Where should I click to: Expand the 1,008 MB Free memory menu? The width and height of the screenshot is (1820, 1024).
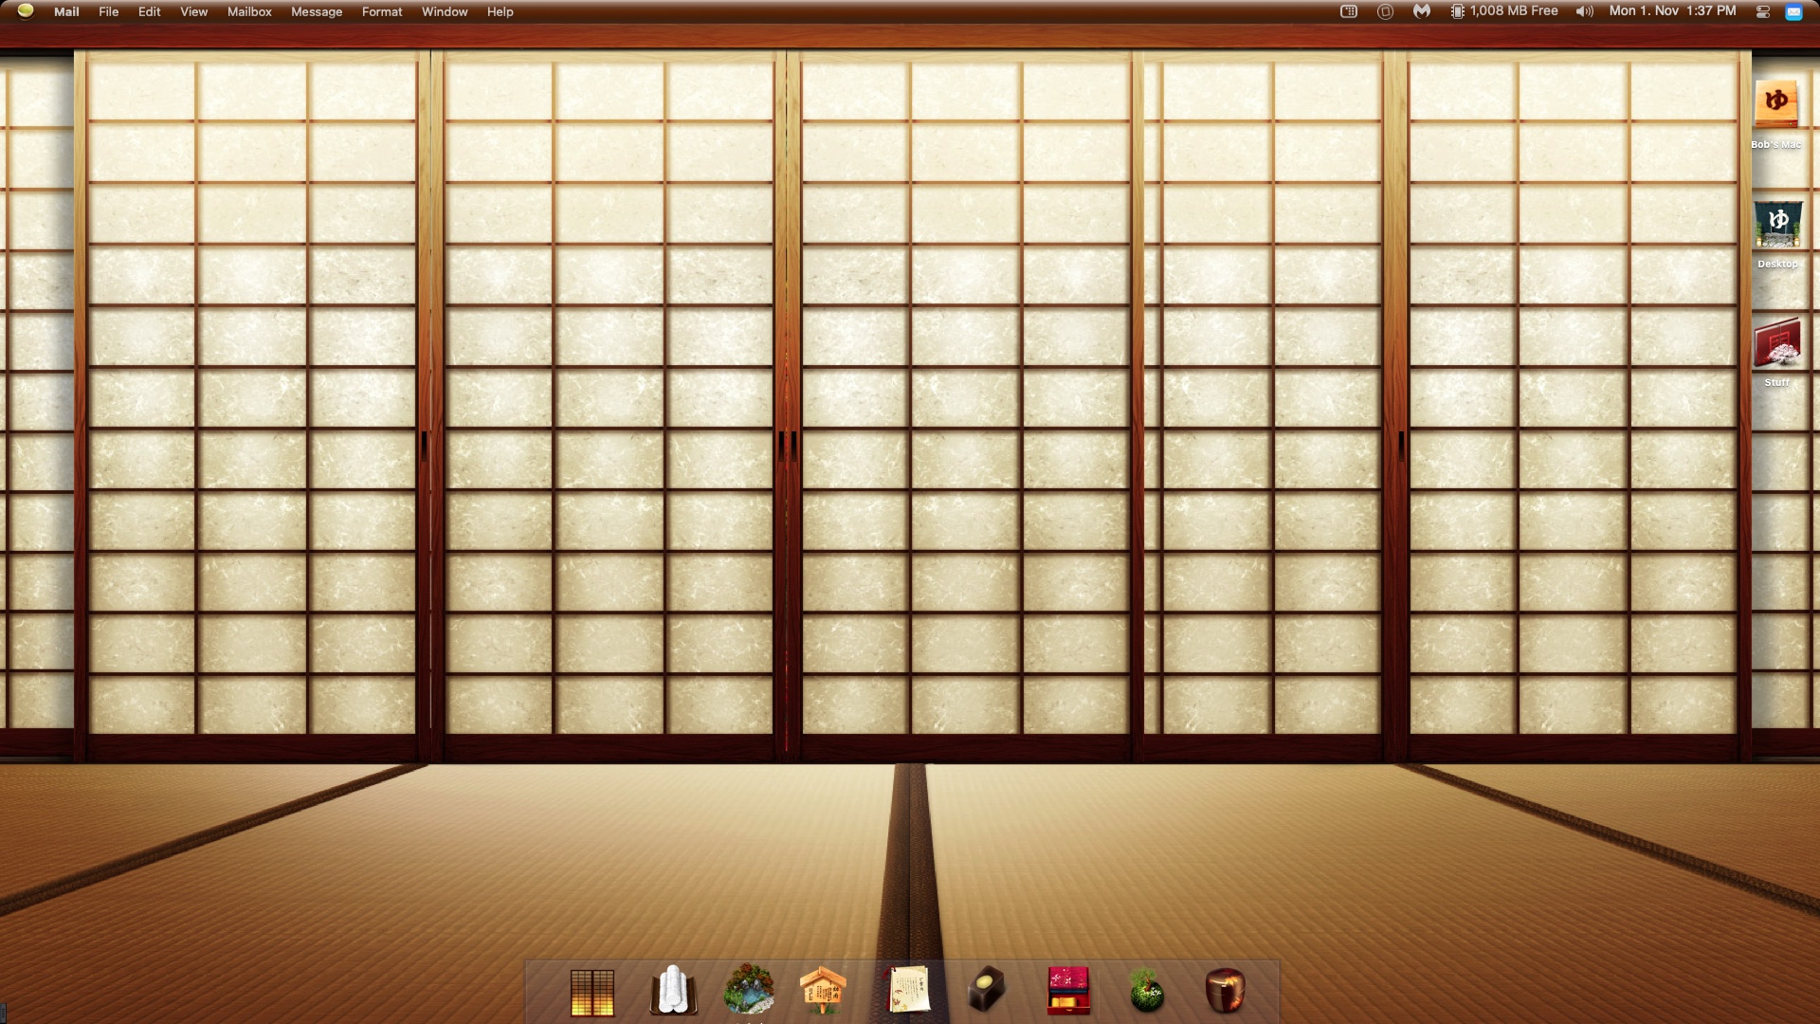tap(1504, 11)
